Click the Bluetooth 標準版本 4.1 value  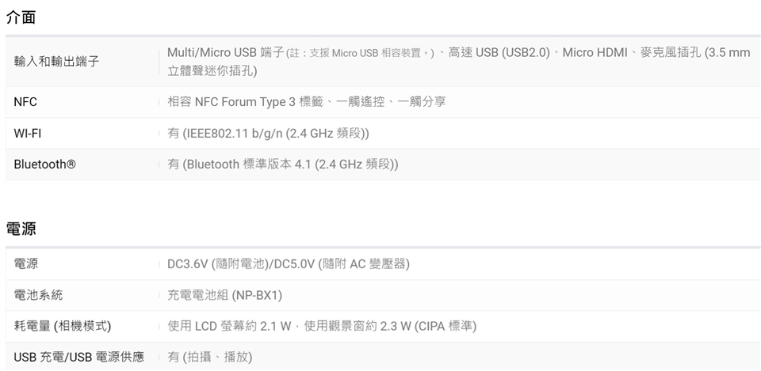click(x=283, y=165)
